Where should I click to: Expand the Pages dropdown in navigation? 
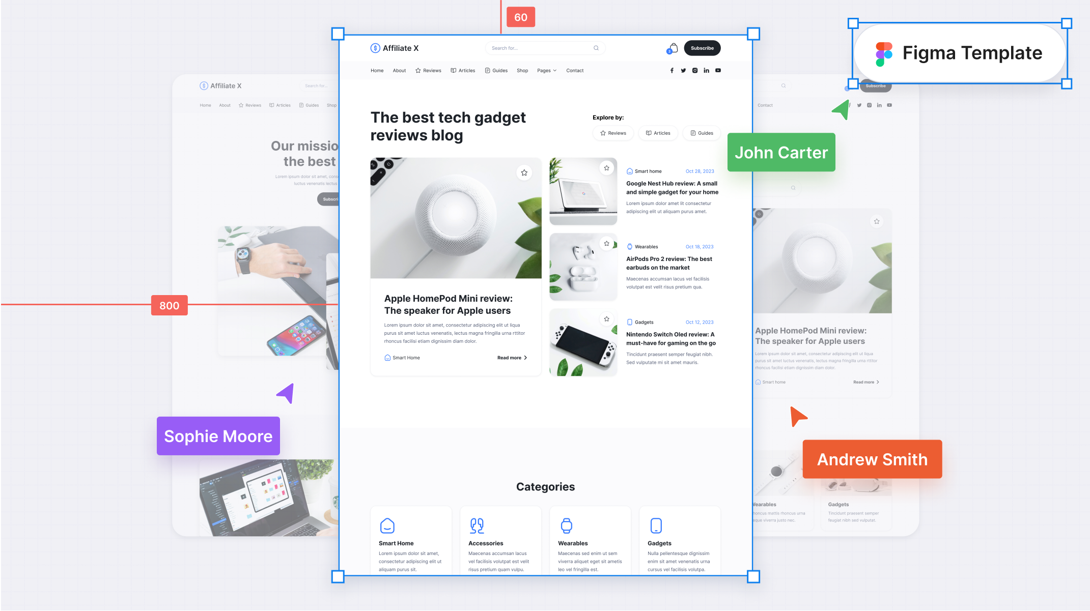(x=547, y=70)
